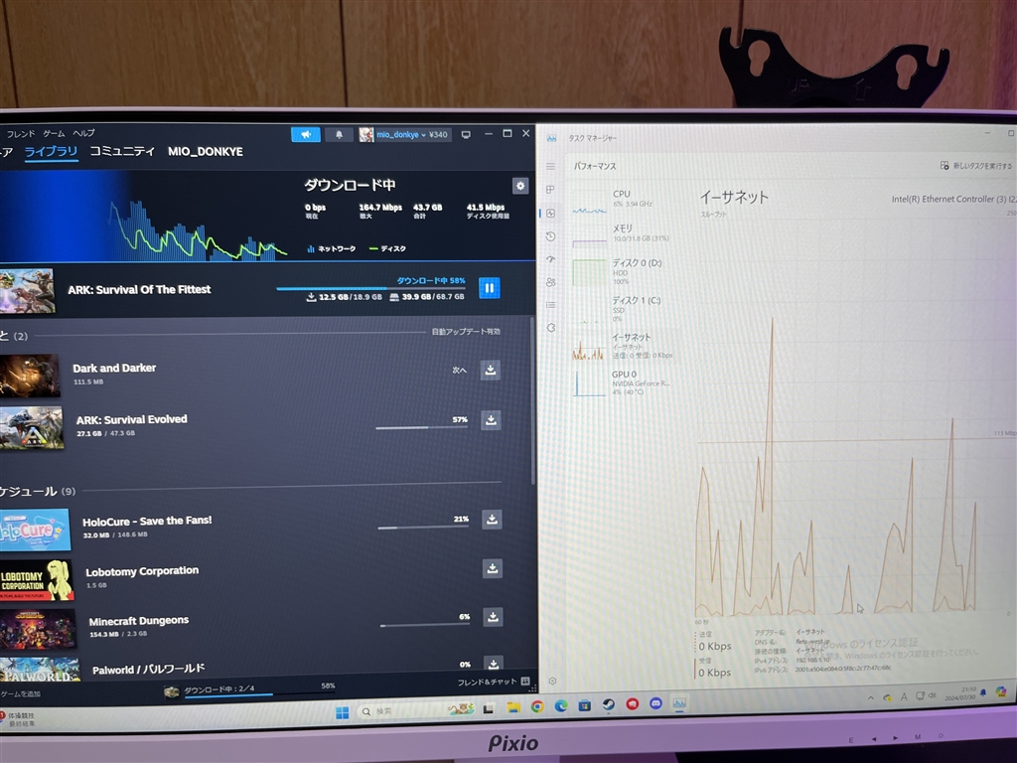Start Lobotomy Corporation download
Viewport: 1017px width, 763px height.
[493, 568]
